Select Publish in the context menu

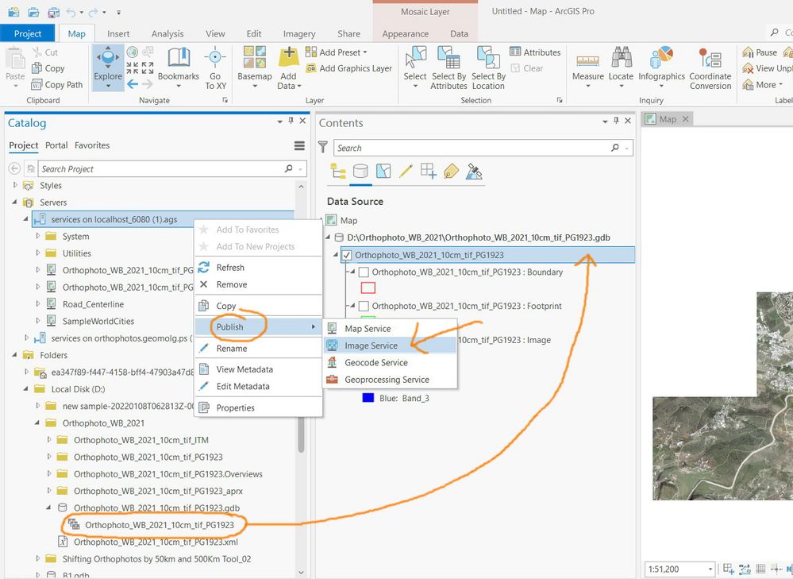tap(259, 327)
